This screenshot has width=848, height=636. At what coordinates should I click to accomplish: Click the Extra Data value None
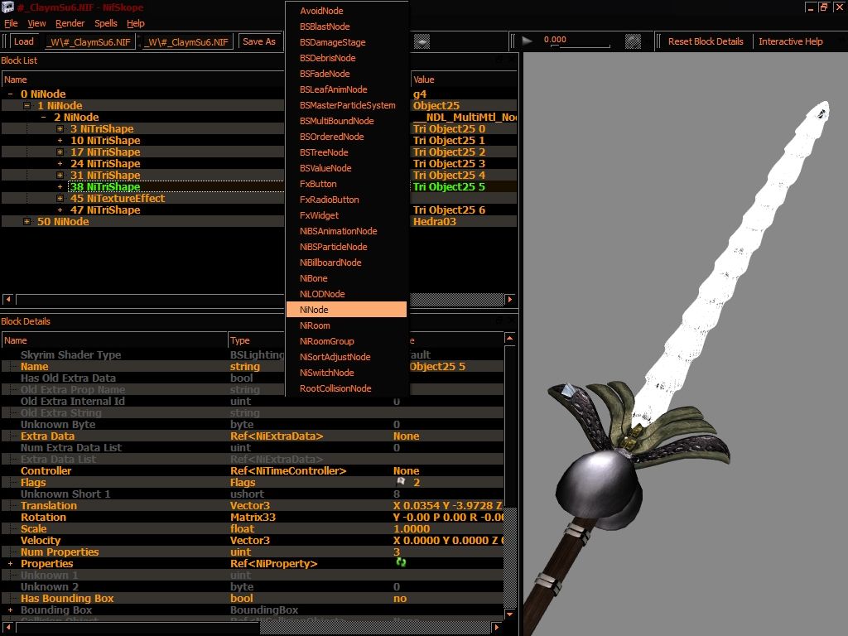(406, 436)
